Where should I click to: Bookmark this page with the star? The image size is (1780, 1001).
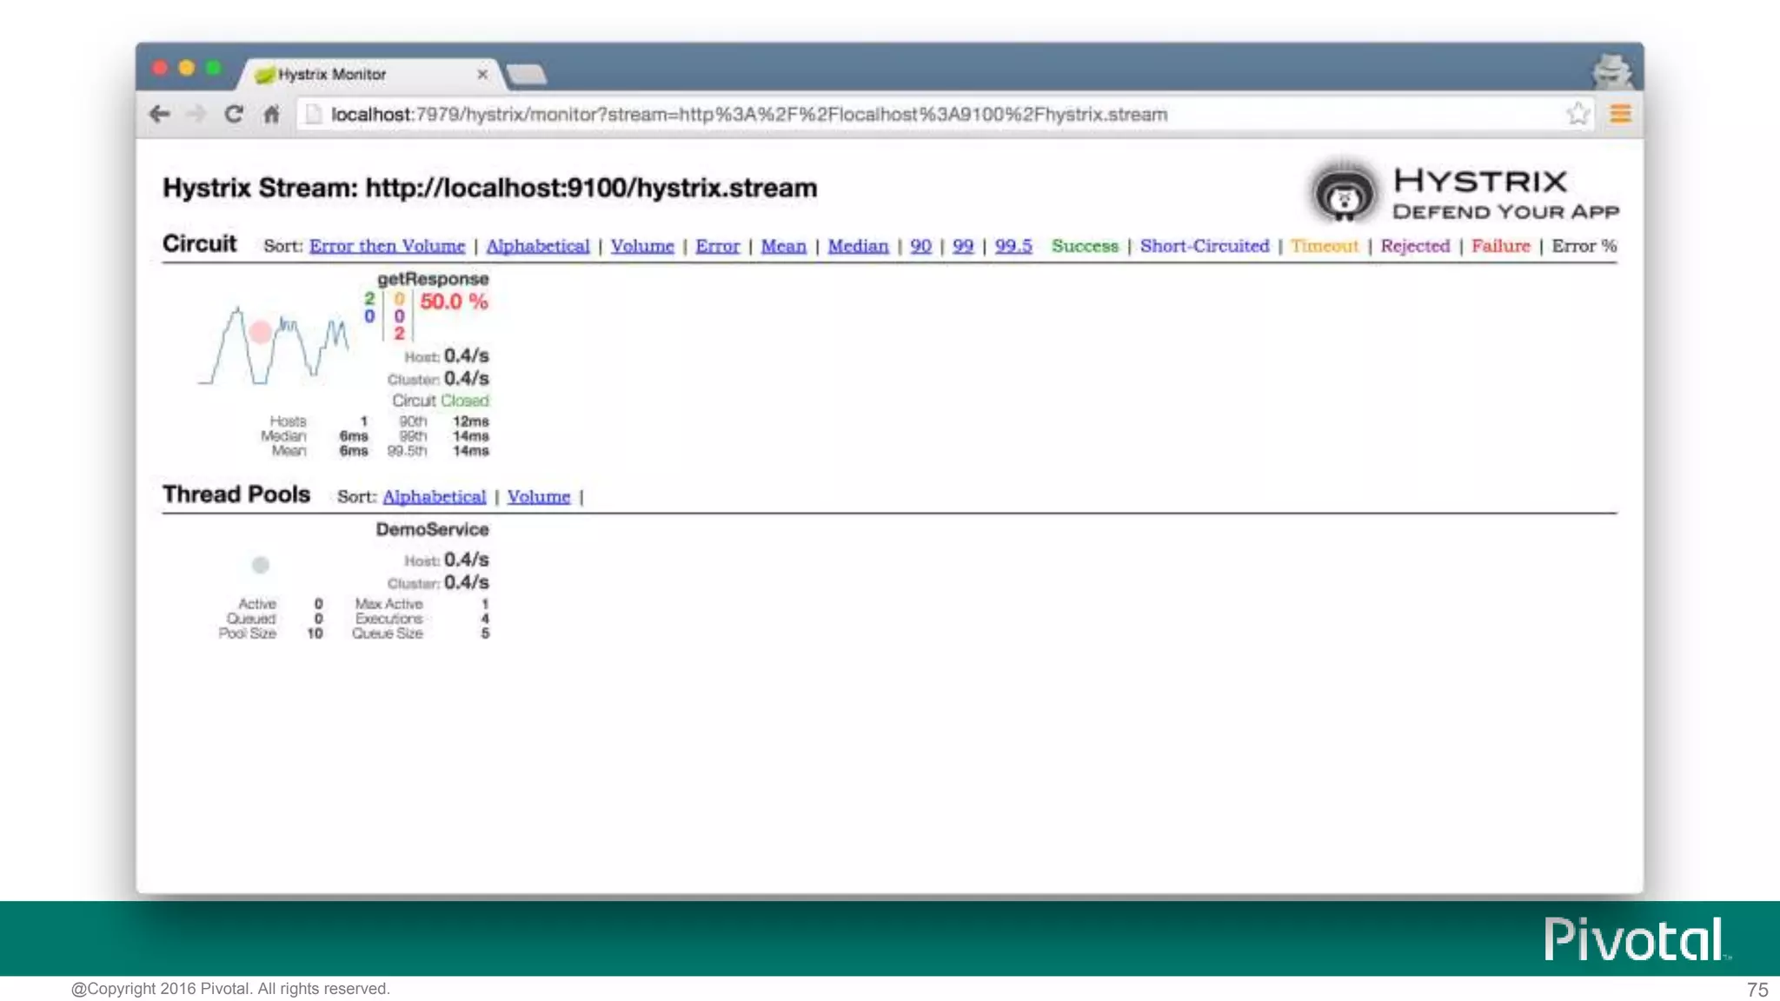coord(1577,114)
